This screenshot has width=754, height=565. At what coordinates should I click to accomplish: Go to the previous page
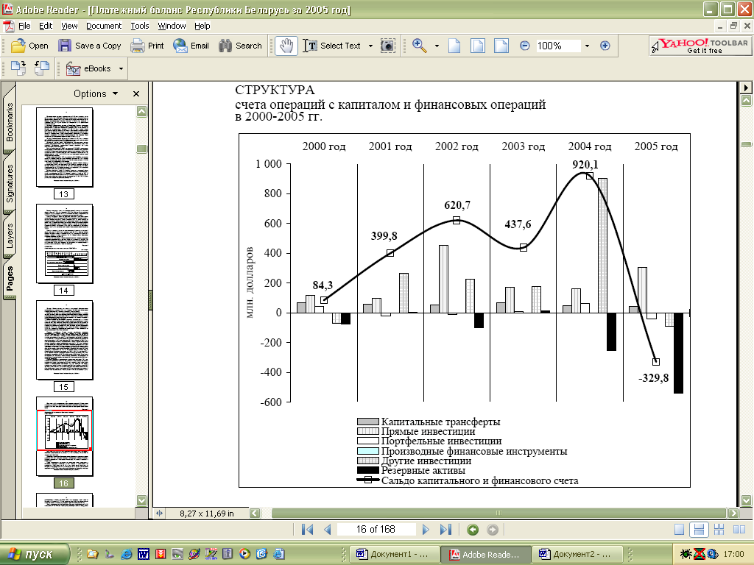click(x=328, y=530)
